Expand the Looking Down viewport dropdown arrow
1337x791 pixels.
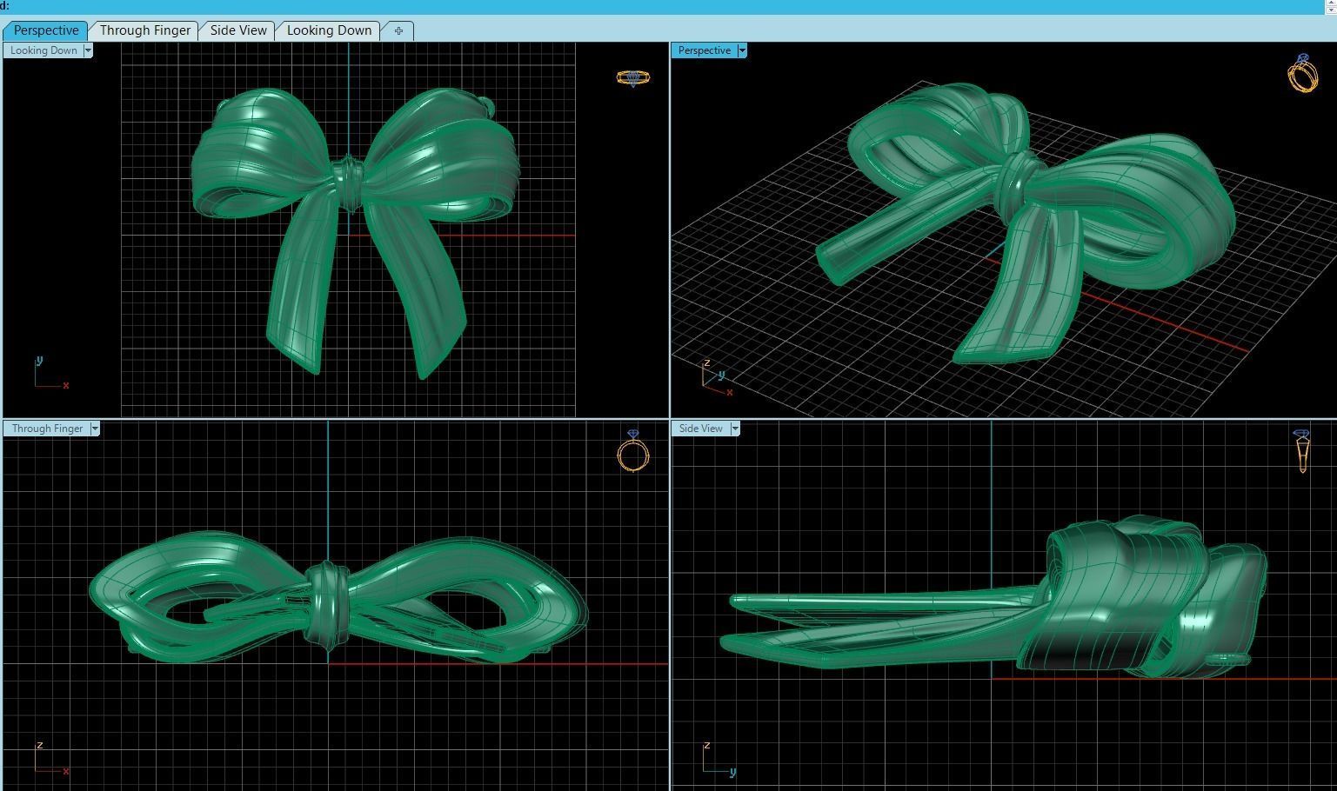click(x=88, y=50)
